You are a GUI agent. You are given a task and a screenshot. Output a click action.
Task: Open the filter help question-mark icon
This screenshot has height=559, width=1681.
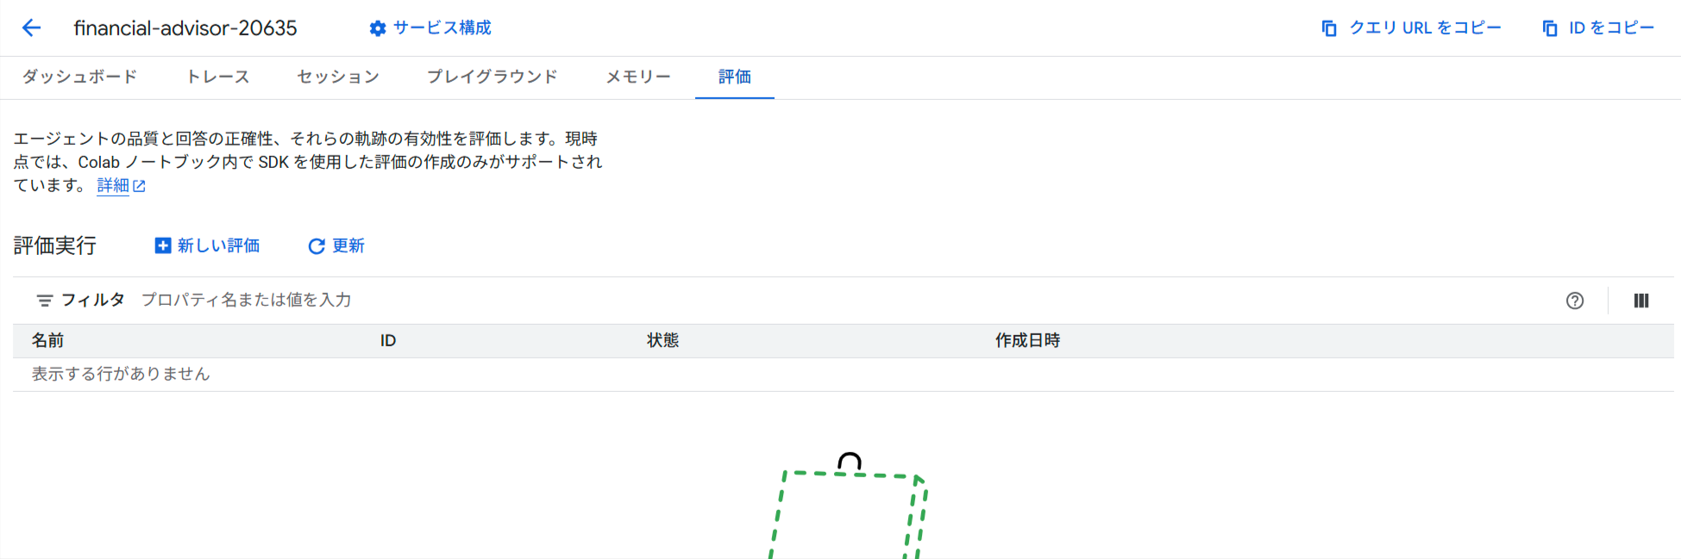1575,301
